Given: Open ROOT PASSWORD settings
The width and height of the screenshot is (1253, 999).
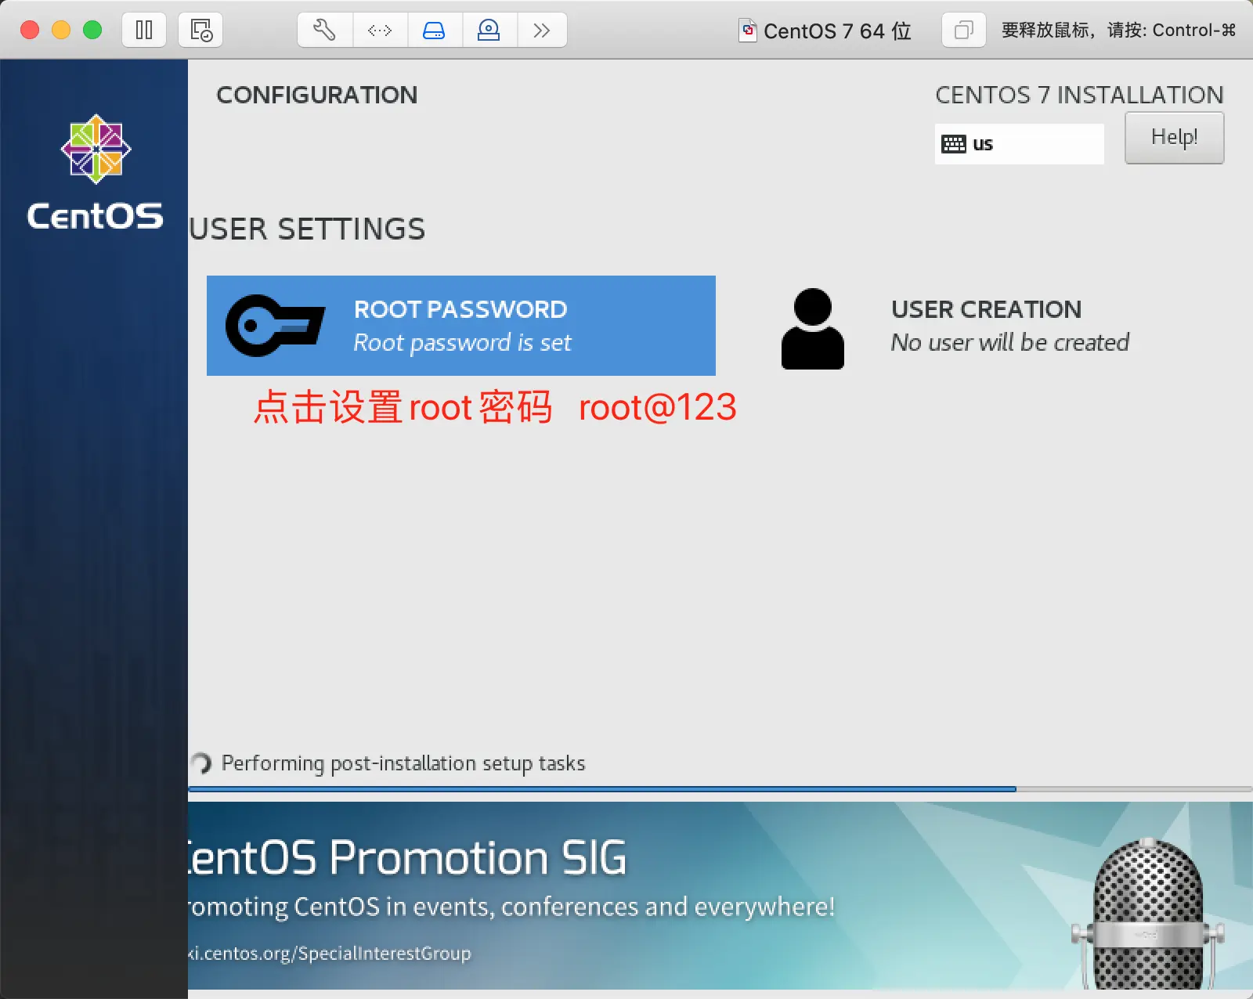Looking at the screenshot, I should 461,326.
